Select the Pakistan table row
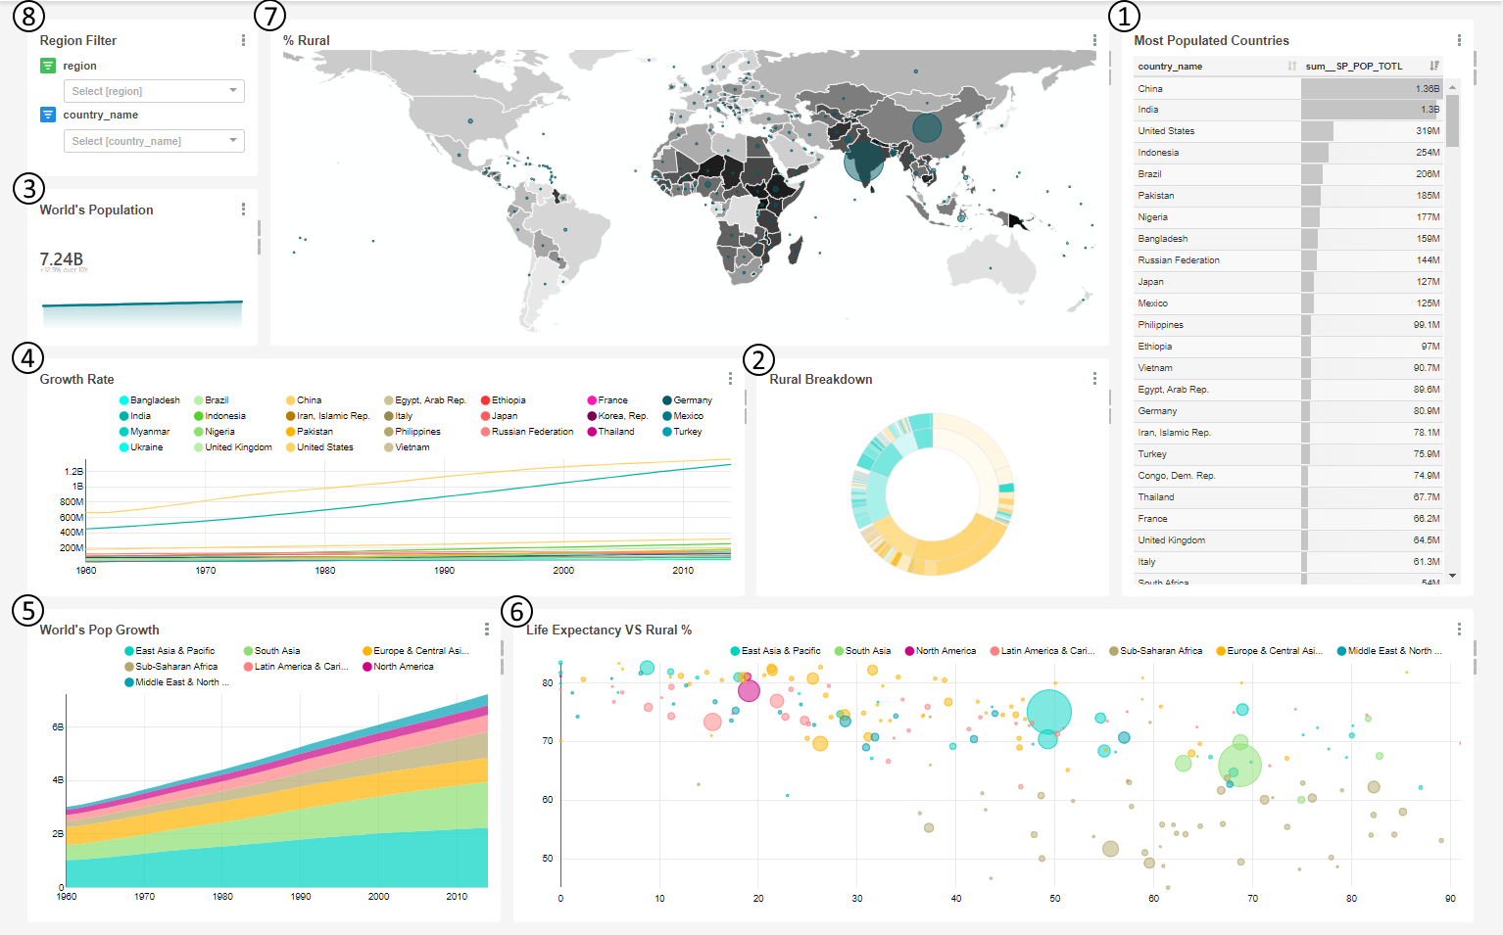The width and height of the screenshot is (1503, 935). pos(1288,196)
